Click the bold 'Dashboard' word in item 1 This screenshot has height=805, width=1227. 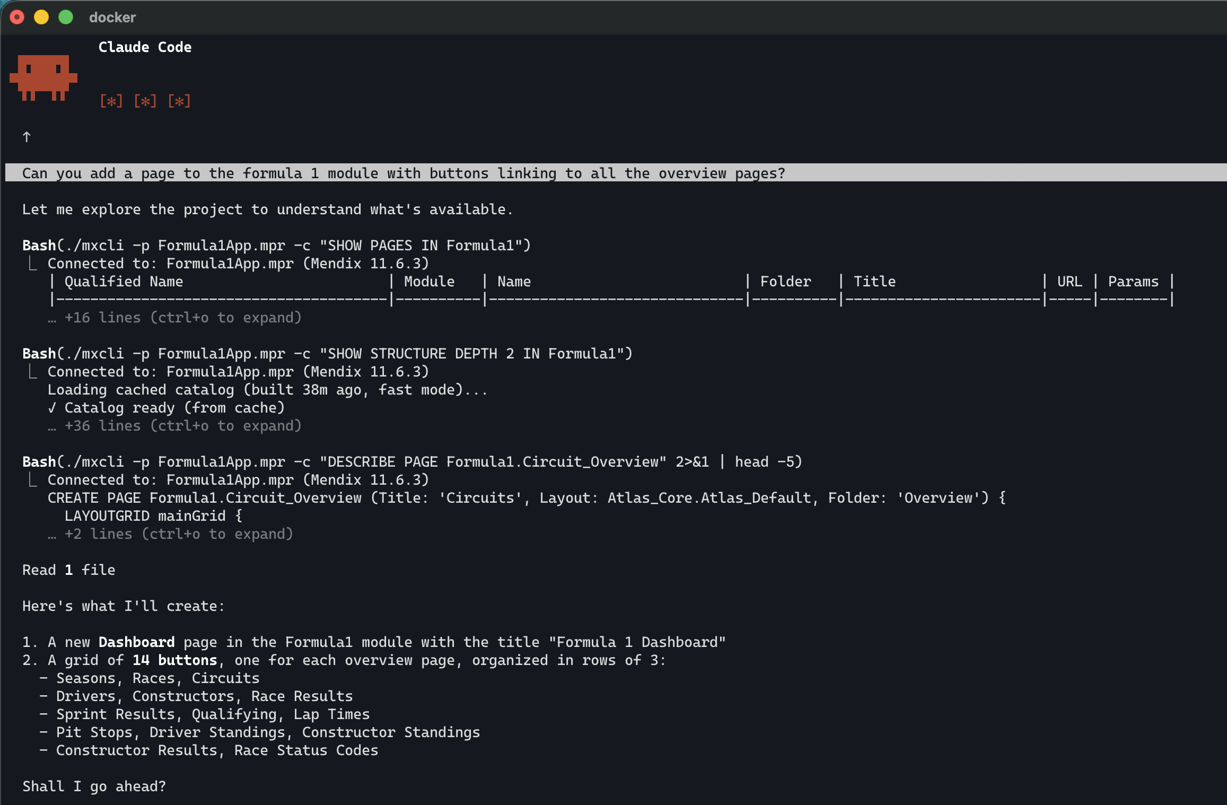pos(137,642)
